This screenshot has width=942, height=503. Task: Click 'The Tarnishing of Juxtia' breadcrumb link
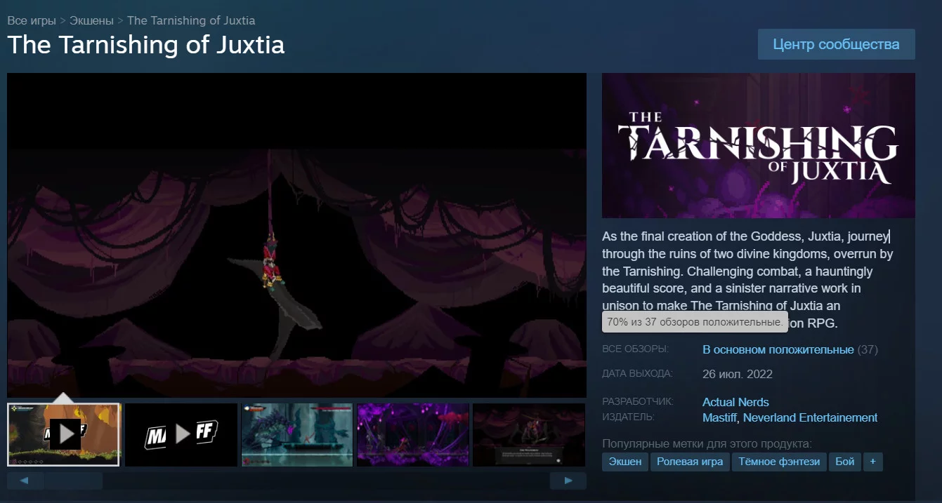[x=191, y=20]
